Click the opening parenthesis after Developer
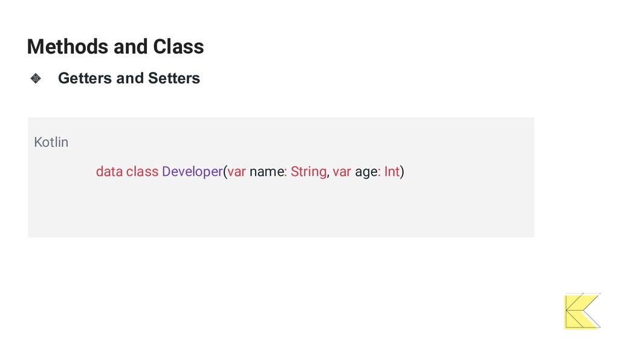The height and width of the screenshot is (348, 619). 225,172
